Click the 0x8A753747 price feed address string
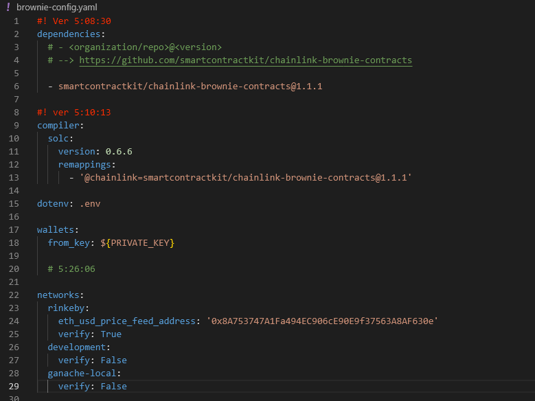Screen dimensions: 535x401 click(322, 321)
